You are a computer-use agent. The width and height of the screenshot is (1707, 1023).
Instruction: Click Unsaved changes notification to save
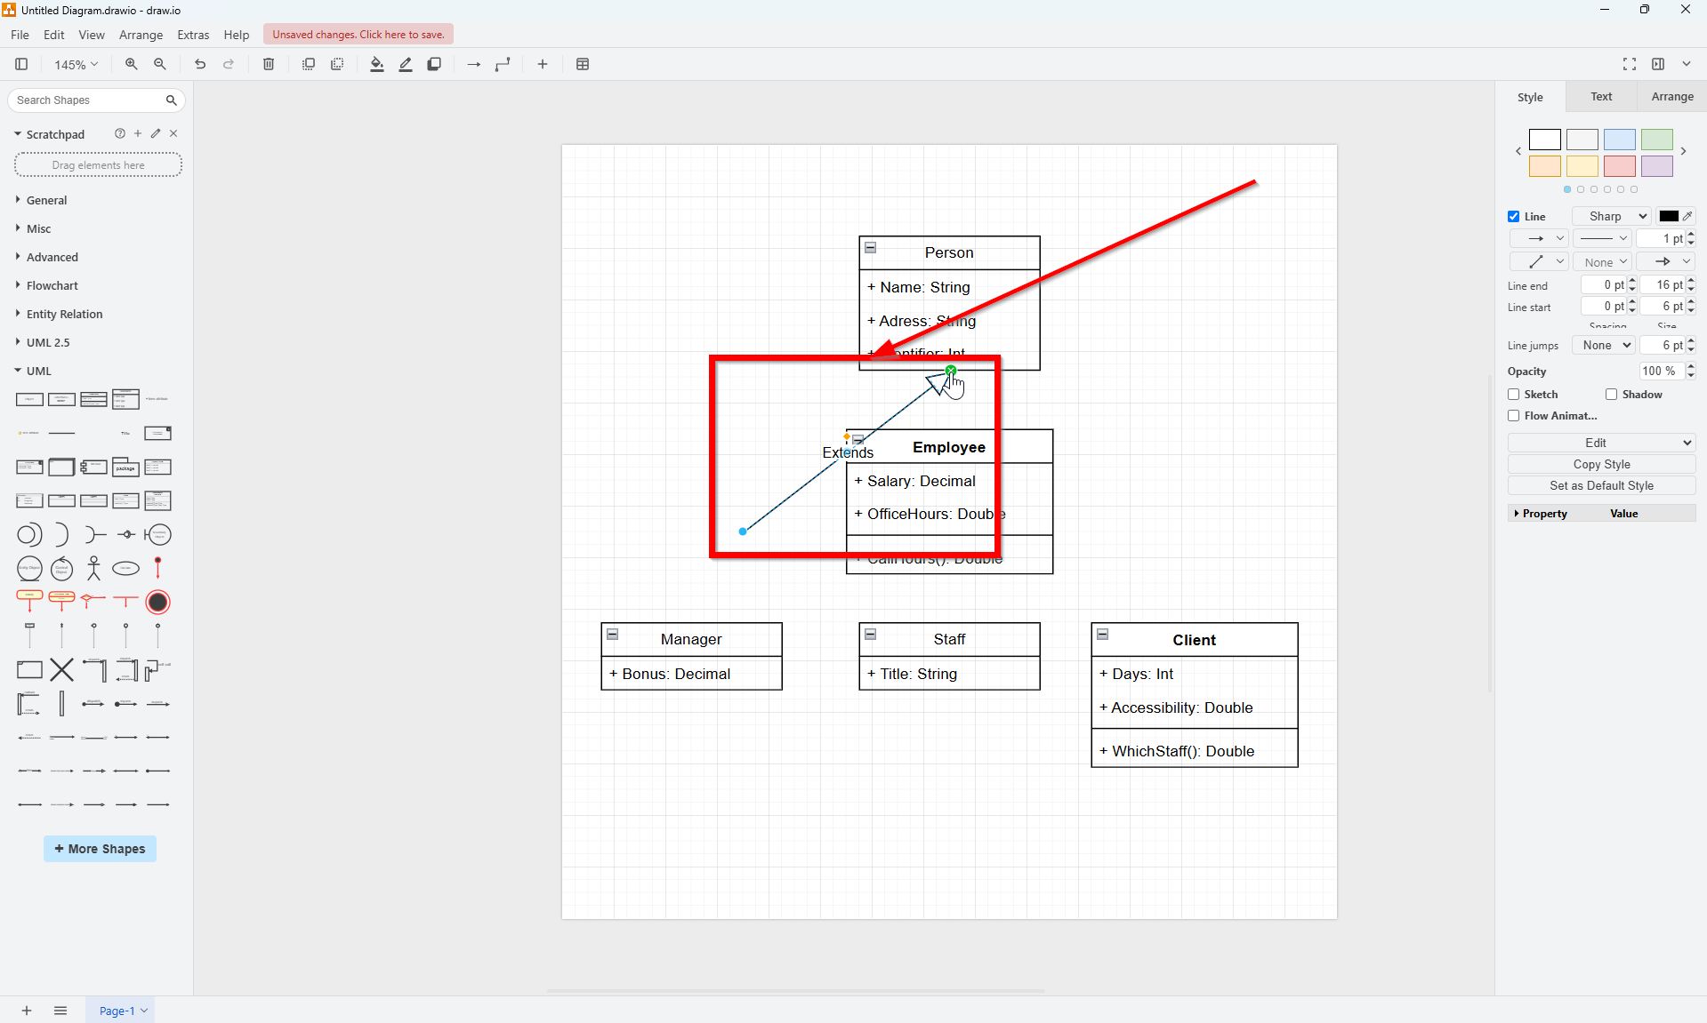[358, 34]
